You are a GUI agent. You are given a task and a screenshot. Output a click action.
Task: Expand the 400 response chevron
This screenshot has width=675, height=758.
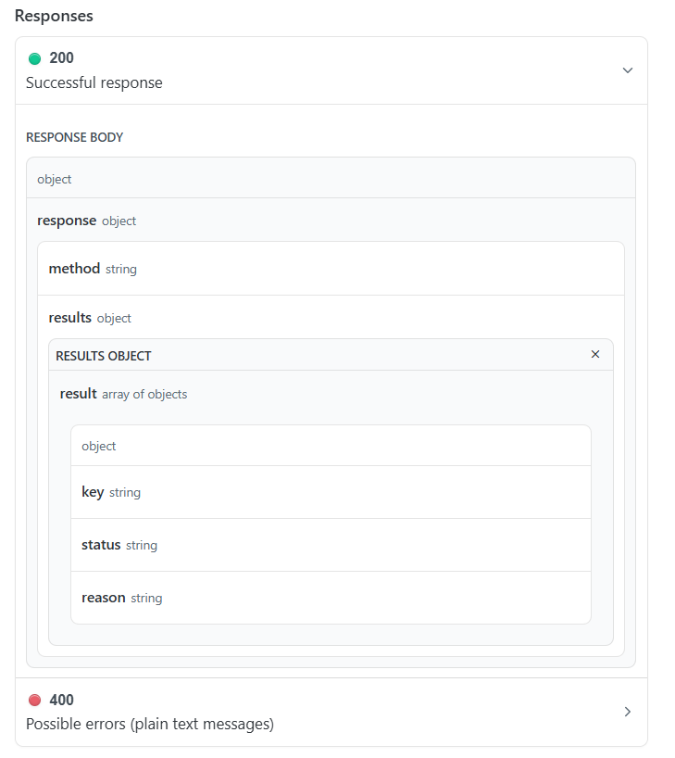coord(627,712)
